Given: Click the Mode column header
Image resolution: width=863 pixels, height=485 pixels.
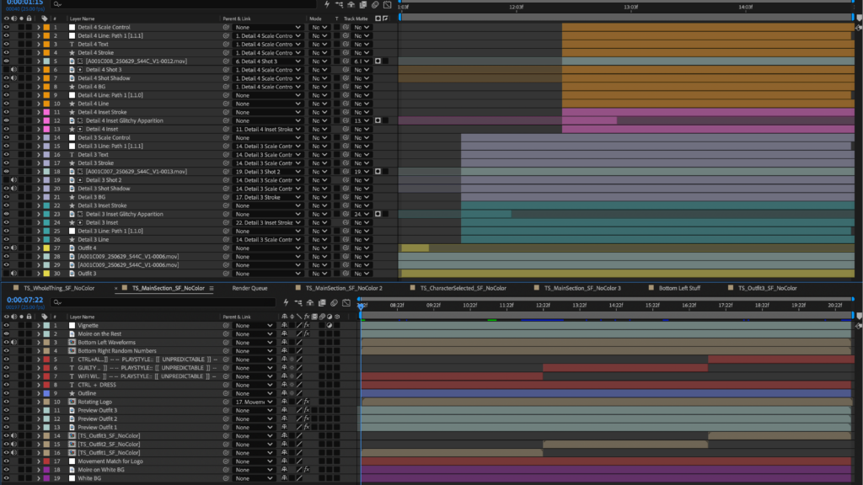Looking at the screenshot, I should point(315,19).
